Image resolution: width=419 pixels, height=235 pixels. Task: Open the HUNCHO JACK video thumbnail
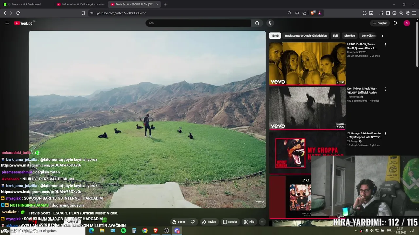click(x=307, y=63)
